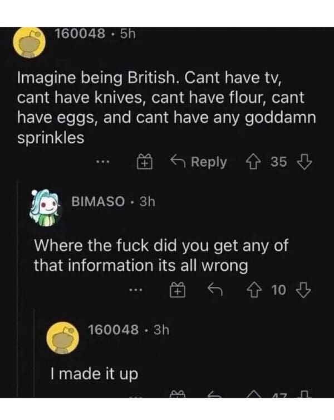Downvote BIMASO's reply
The width and height of the screenshot is (334, 420).
click(x=304, y=289)
